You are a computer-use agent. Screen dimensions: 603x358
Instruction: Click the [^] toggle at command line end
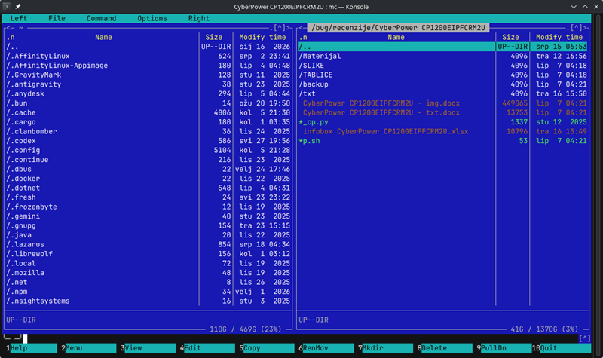pos(585,338)
